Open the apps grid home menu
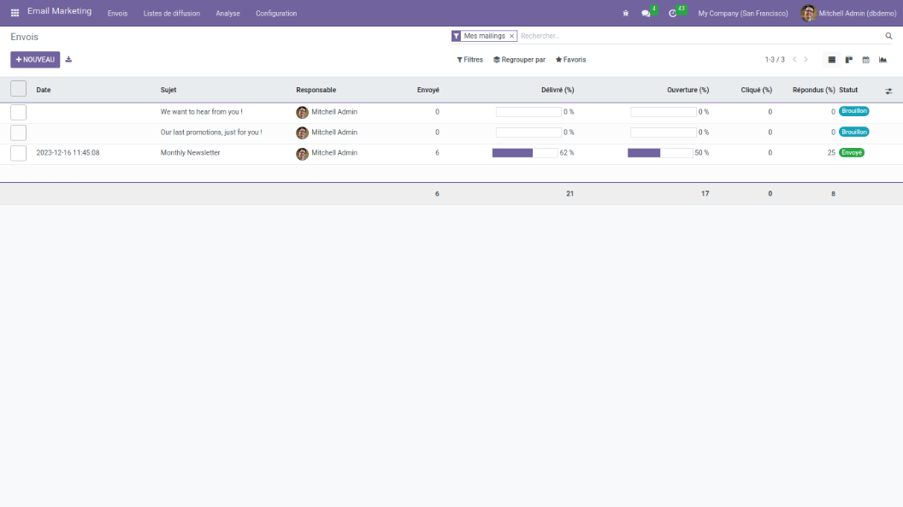The width and height of the screenshot is (903, 507). [15, 13]
